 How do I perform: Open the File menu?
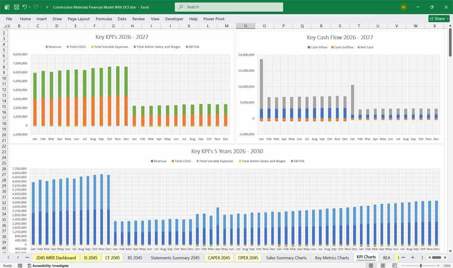click(9, 19)
